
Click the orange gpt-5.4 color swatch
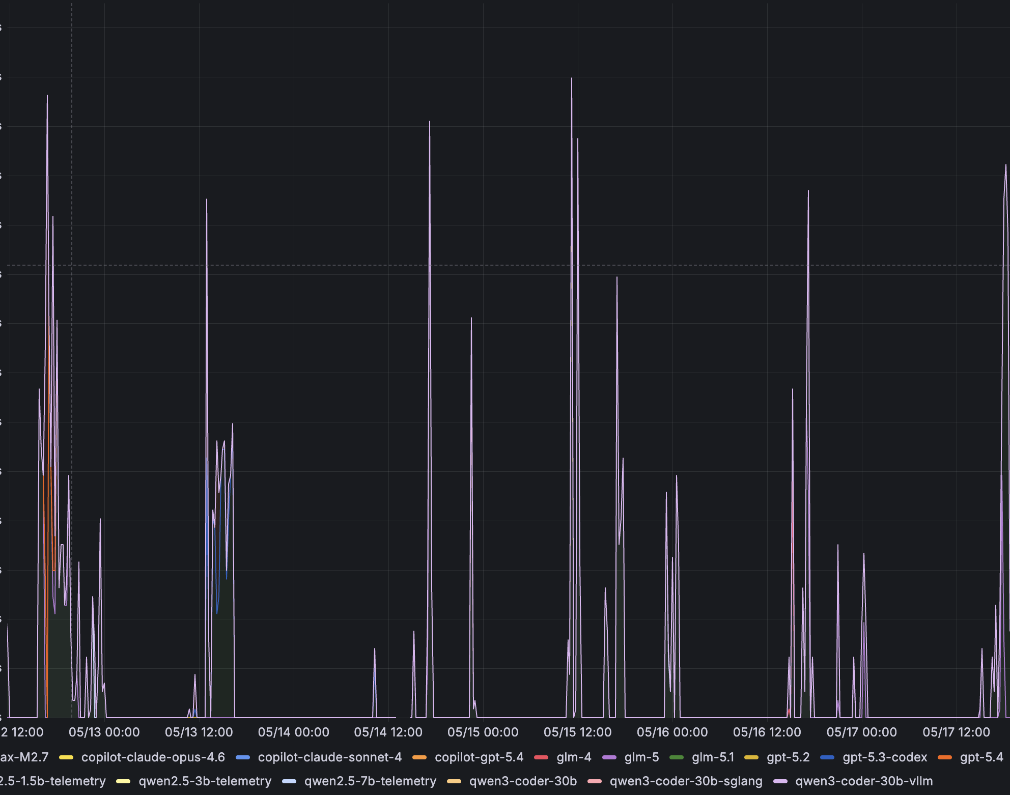coord(945,757)
